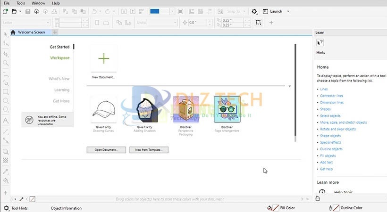Open the Dimension lines hint link
Screen dimensions: 387x212
coord(332,102)
